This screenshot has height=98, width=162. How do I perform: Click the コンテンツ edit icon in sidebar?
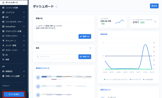[3, 12]
